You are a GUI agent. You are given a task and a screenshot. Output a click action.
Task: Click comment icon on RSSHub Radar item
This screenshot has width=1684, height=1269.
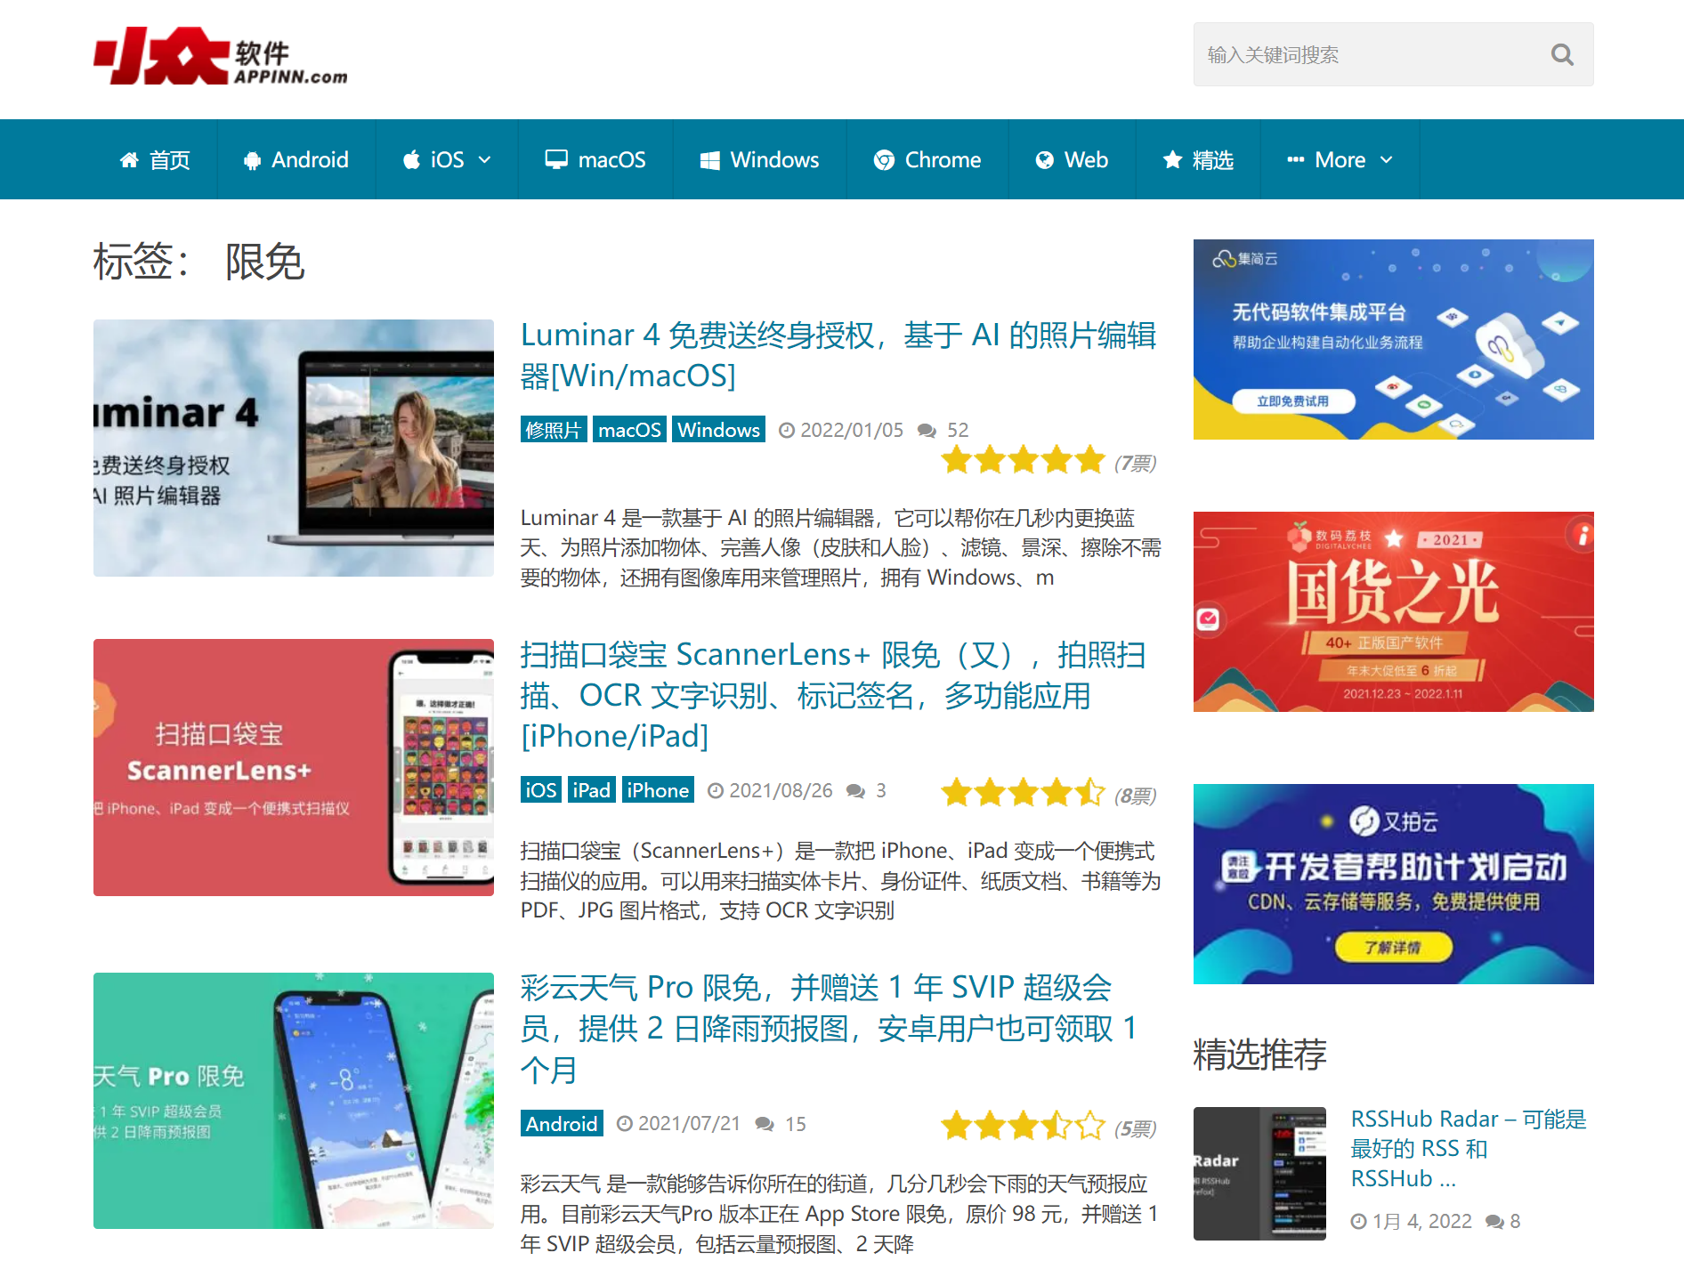(1494, 1222)
